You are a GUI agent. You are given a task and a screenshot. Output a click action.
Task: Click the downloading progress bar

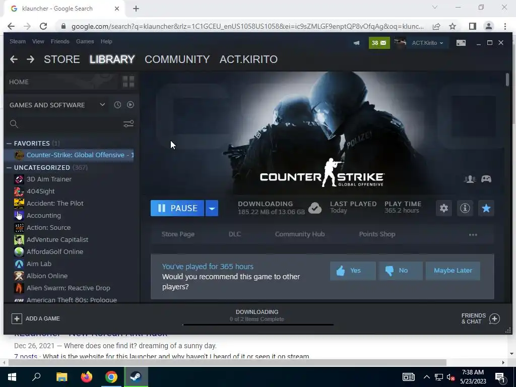[258, 325]
